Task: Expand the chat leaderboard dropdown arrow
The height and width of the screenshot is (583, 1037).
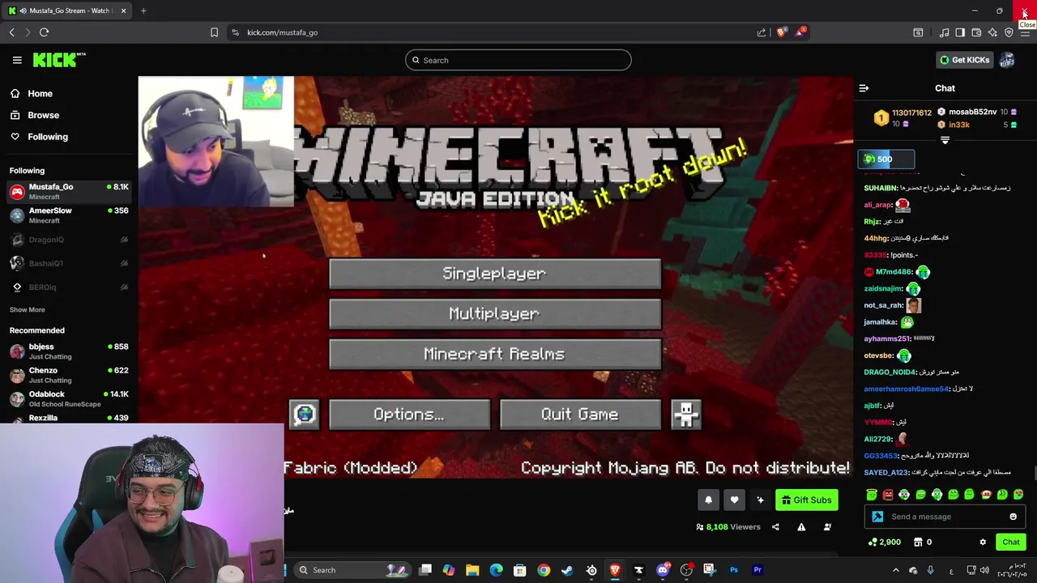Action: coord(945,141)
